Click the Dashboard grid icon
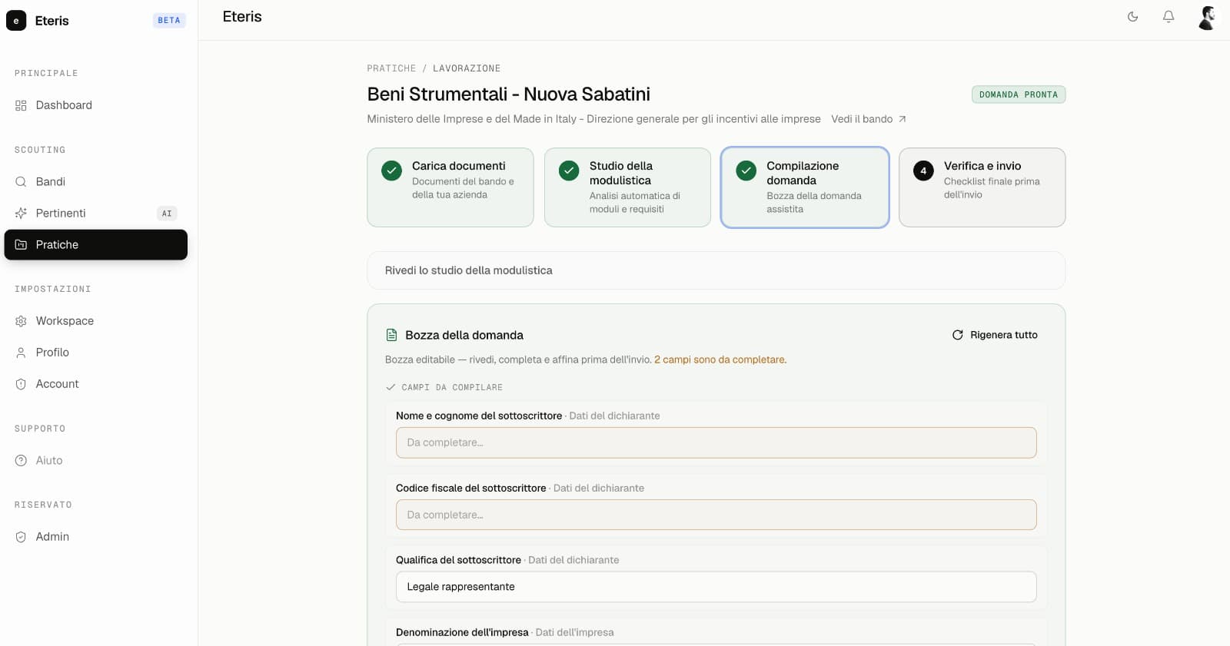 click(21, 105)
